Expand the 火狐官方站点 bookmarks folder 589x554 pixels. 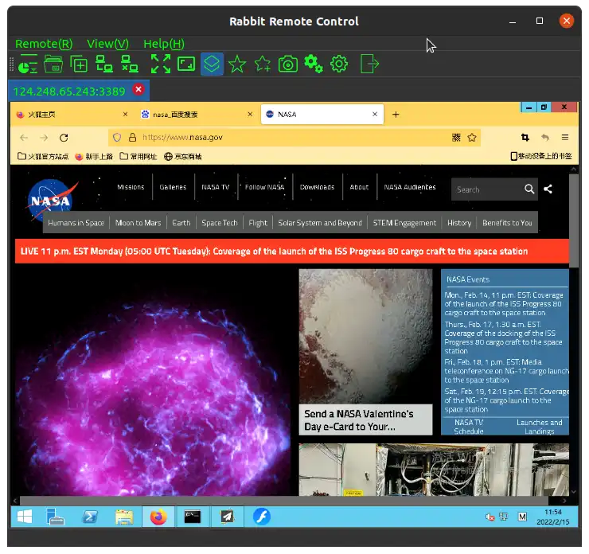43,156
